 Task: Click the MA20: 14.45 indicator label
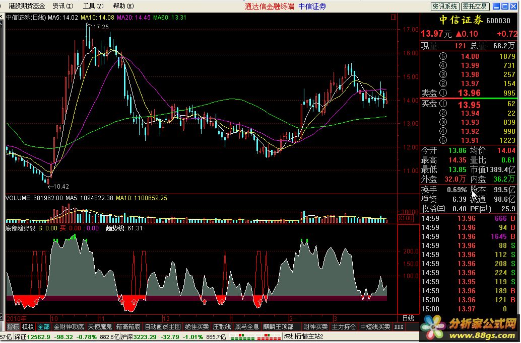point(134,18)
